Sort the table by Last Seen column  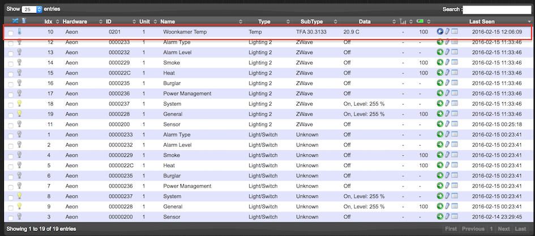(482, 21)
